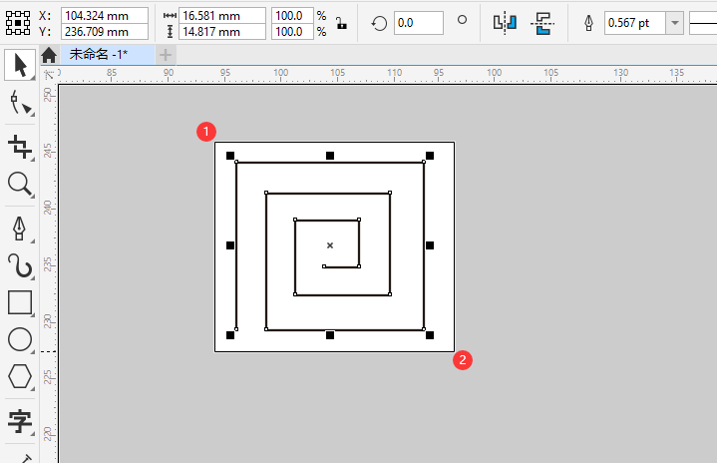
Task: Click the outline width field 0.567 pt
Action: coord(634,23)
